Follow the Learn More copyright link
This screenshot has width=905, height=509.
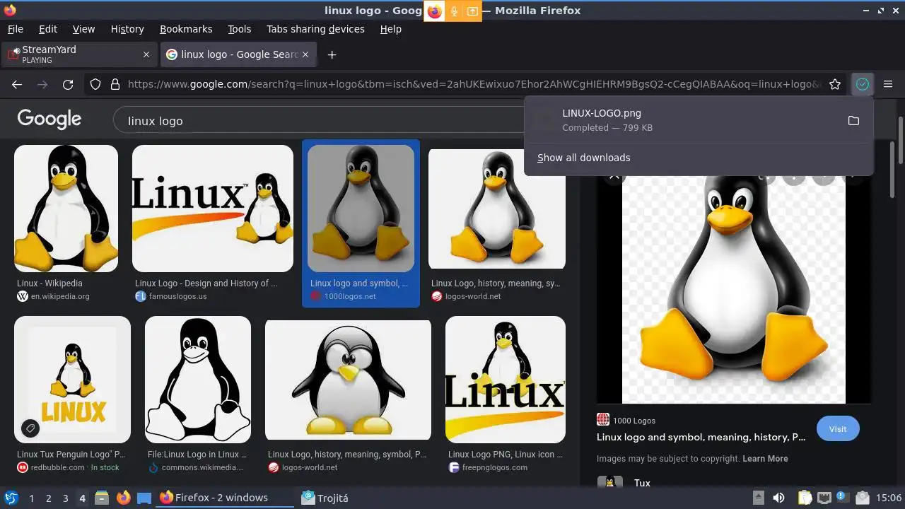[765, 459]
